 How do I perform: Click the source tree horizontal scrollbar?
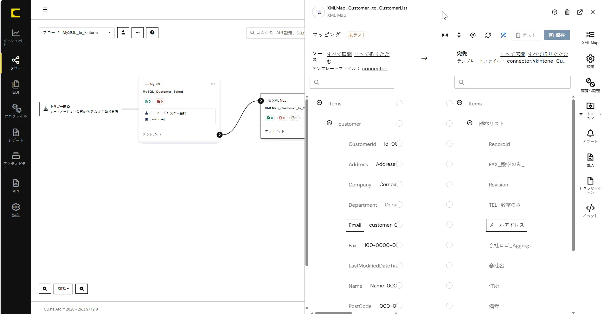click(x=333, y=313)
